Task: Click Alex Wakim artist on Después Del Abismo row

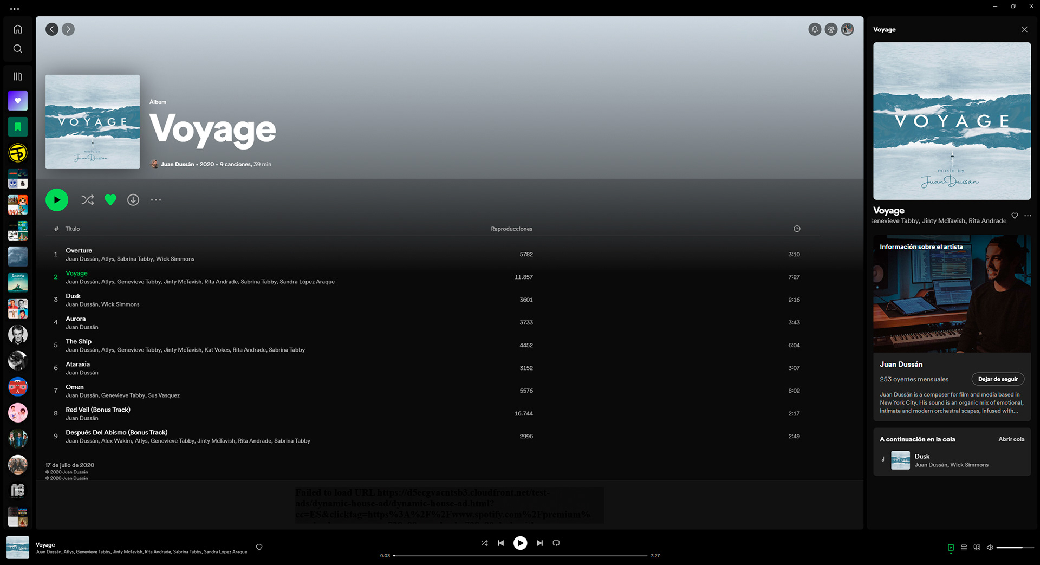Action: click(116, 441)
